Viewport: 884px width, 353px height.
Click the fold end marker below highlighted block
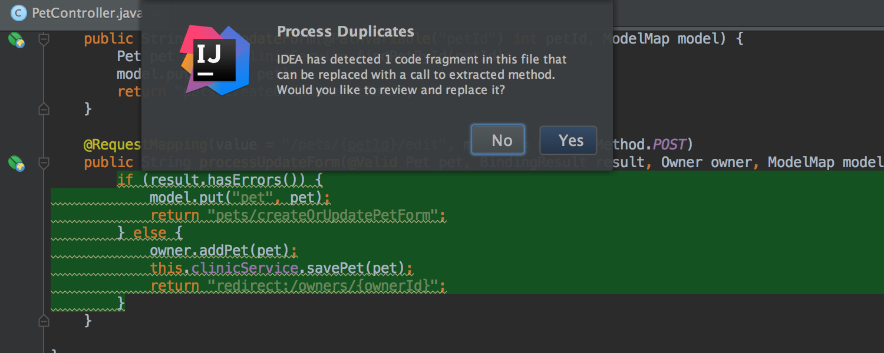pos(44,321)
